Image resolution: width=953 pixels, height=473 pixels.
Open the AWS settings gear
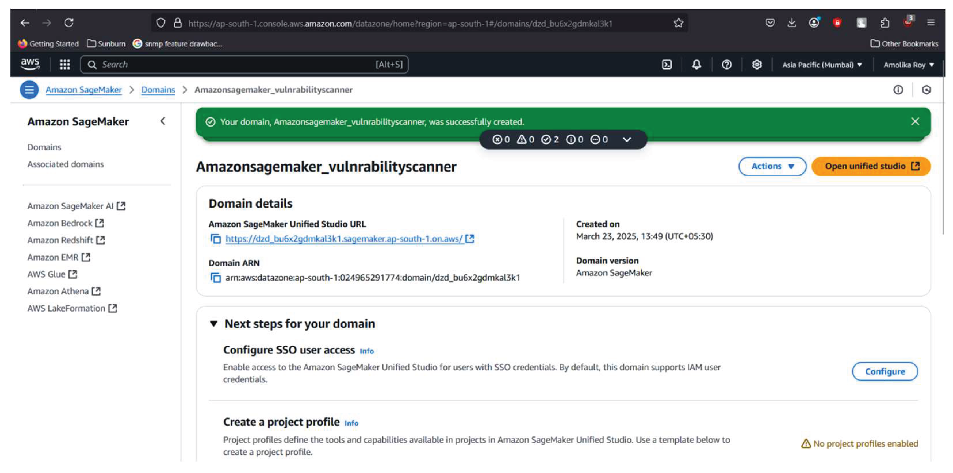pos(757,65)
